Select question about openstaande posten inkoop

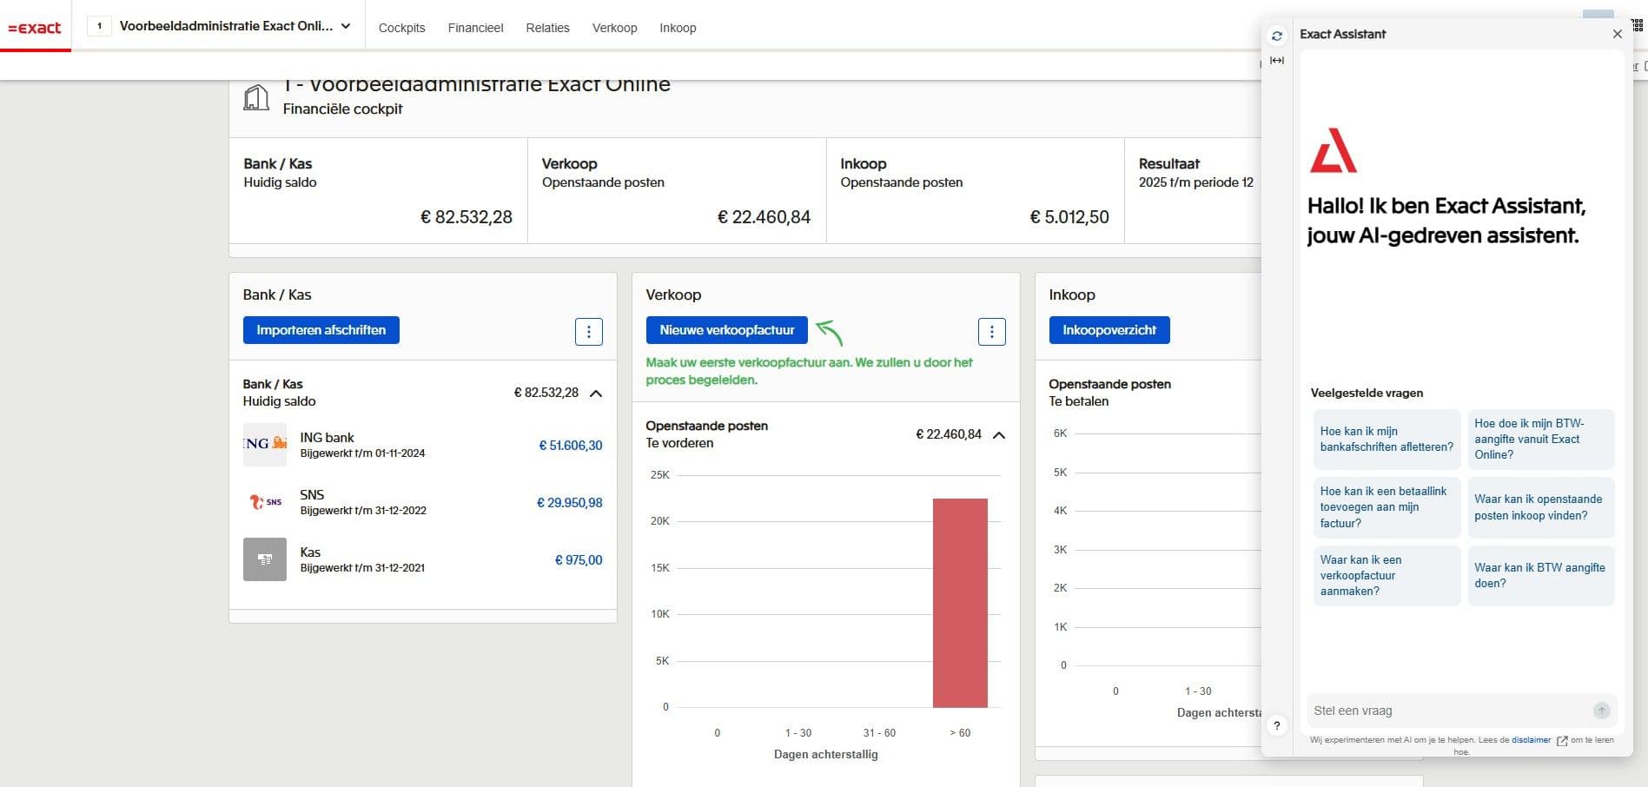pos(1541,507)
